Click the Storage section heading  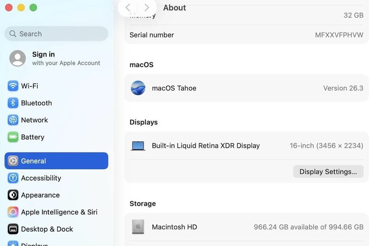pyautogui.click(x=143, y=203)
